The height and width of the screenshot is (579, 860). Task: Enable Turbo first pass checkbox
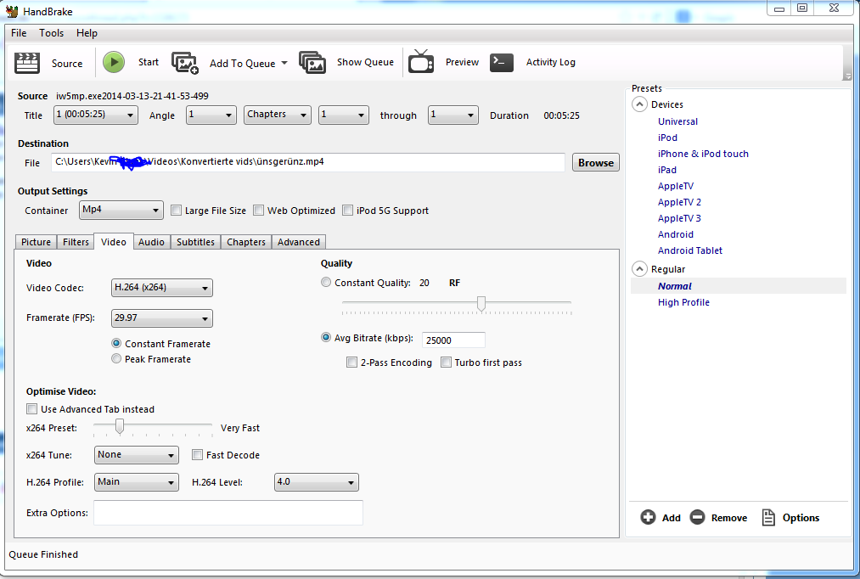point(446,362)
